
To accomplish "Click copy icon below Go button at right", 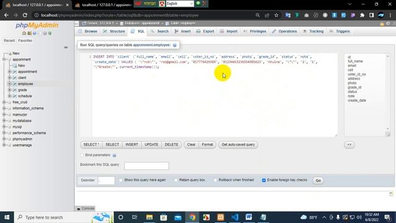I will (x=391, y=194).
